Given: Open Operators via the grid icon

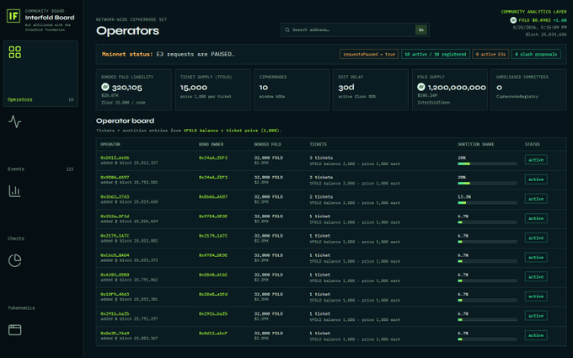Looking at the screenshot, I should [x=15, y=52].
